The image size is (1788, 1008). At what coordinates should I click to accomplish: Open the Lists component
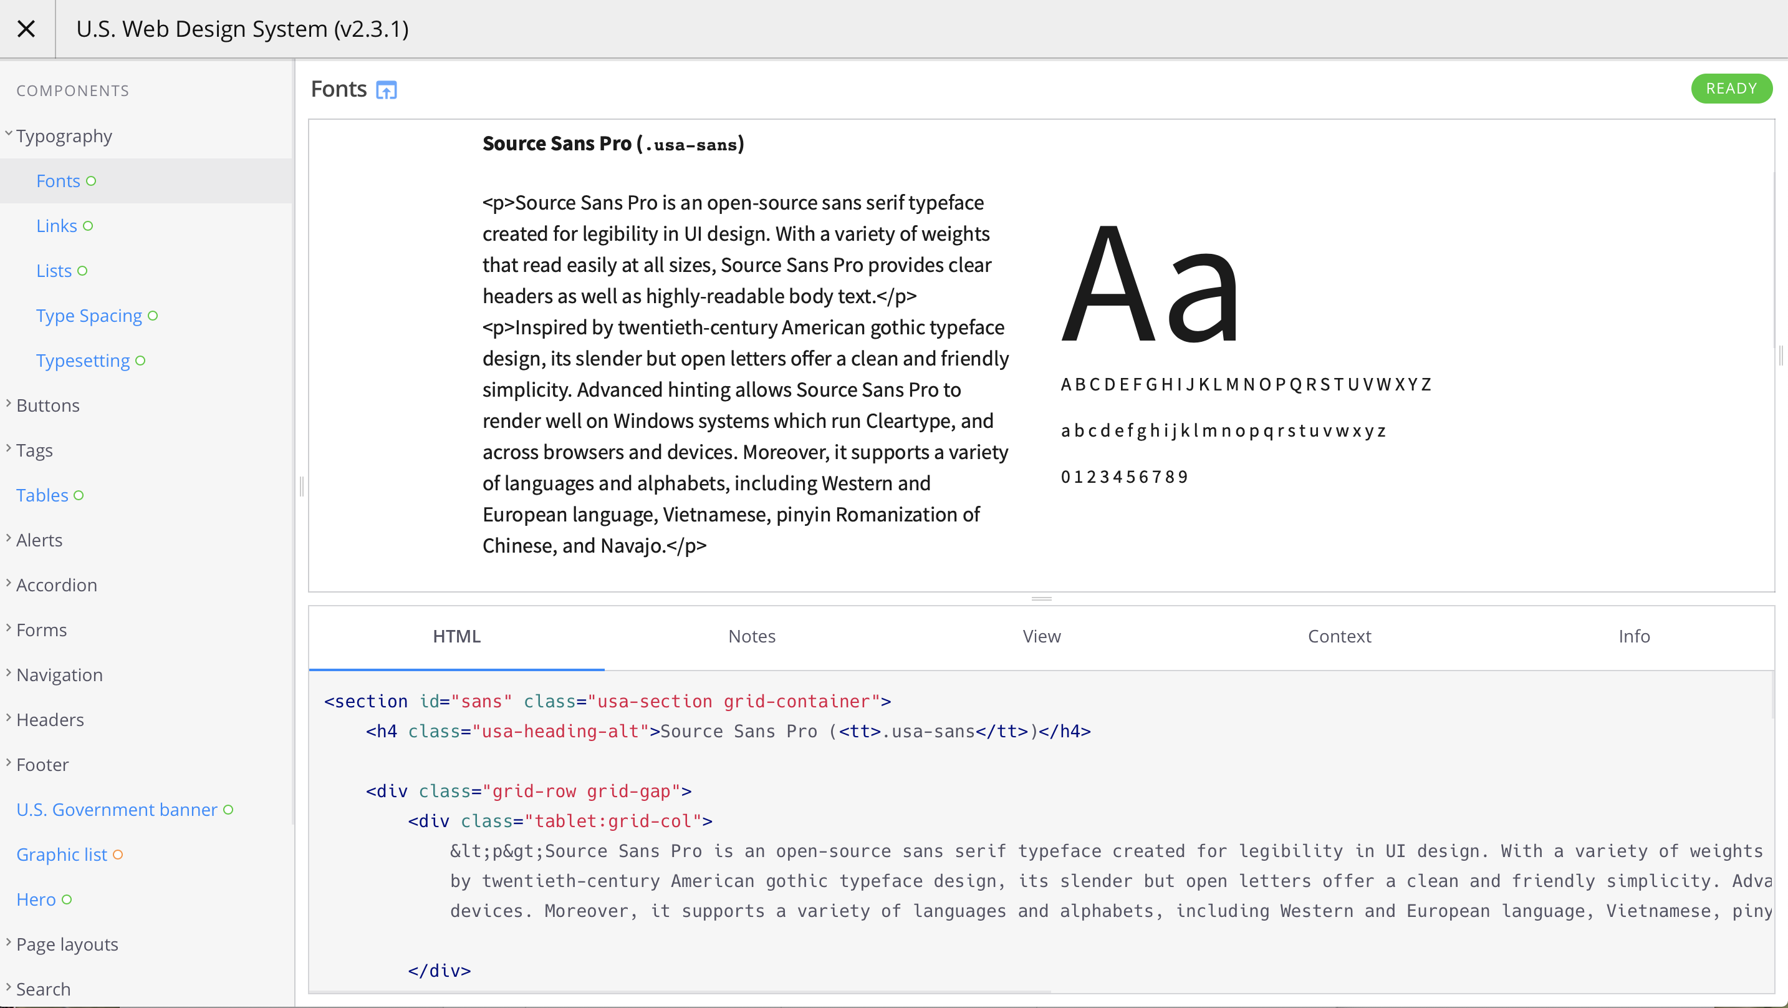pyautogui.click(x=54, y=271)
